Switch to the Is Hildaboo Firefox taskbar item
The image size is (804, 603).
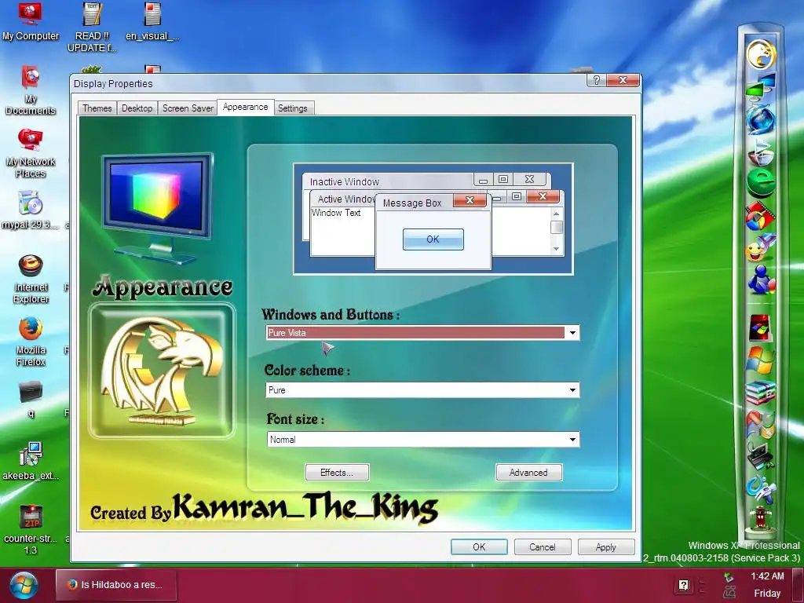pyautogui.click(x=116, y=584)
